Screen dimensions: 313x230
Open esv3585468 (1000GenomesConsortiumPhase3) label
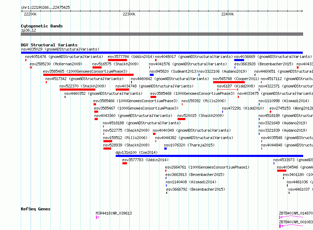192,93
